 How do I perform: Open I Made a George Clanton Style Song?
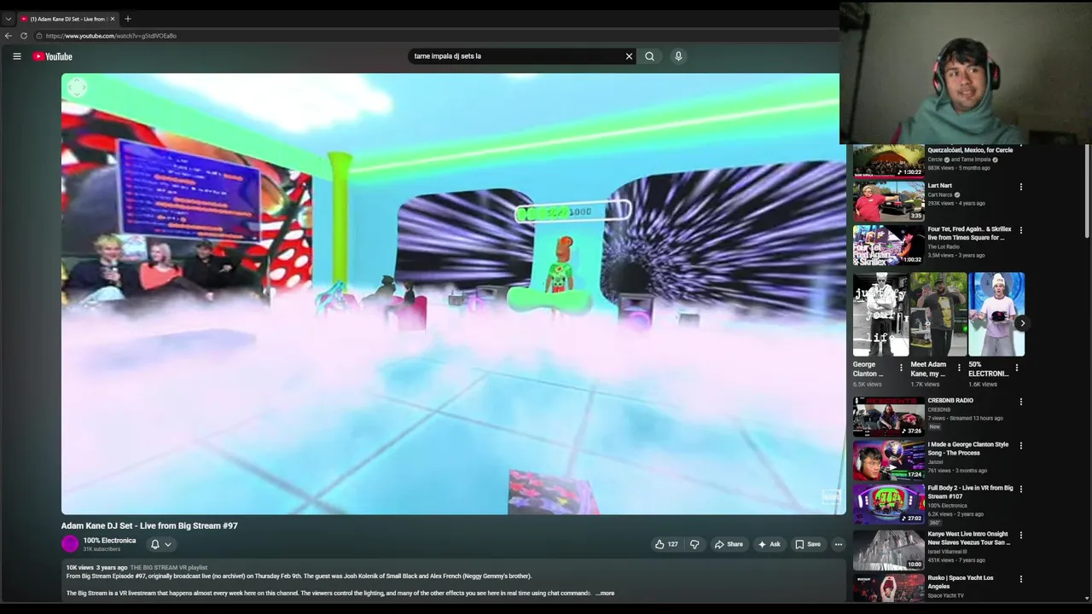pyautogui.click(x=968, y=449)
